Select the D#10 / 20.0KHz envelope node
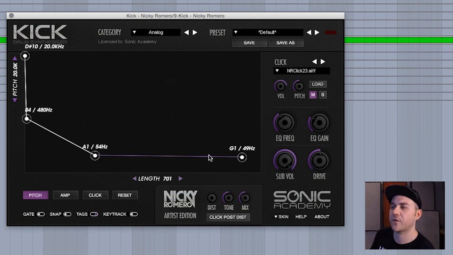Screen dimensions: 453x255 25,56
